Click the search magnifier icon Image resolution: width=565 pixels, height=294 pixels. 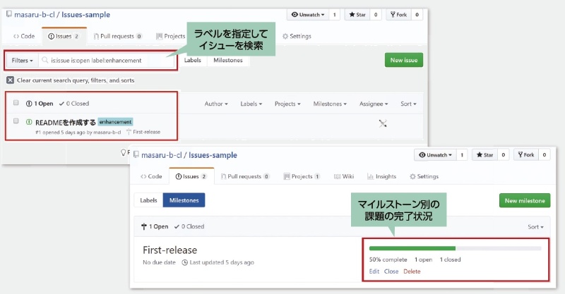44,60
